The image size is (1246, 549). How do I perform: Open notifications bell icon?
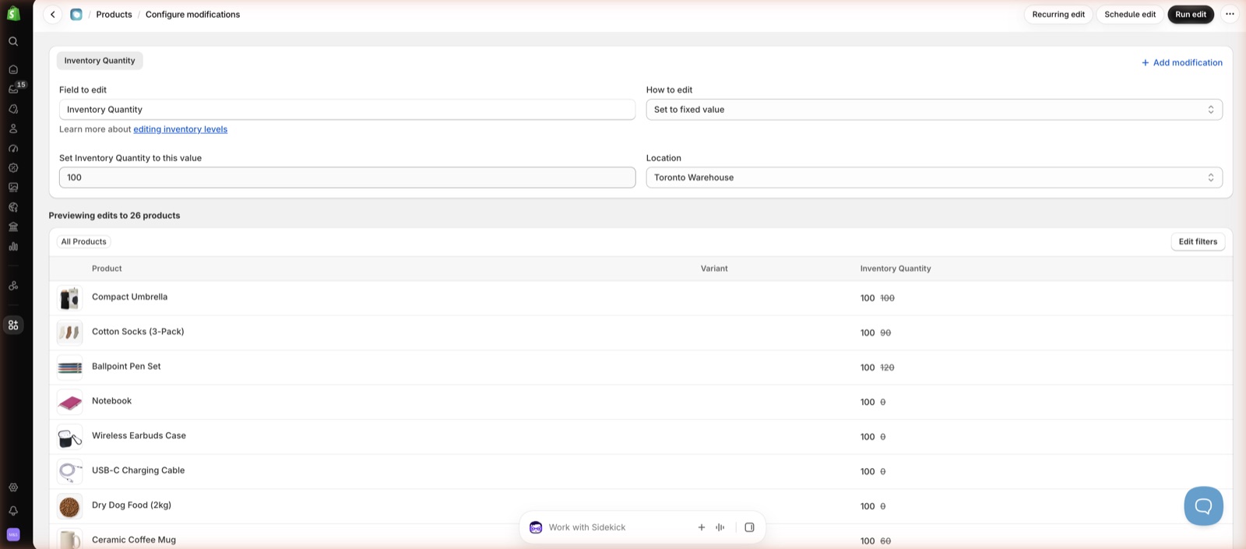pos(13,511)
